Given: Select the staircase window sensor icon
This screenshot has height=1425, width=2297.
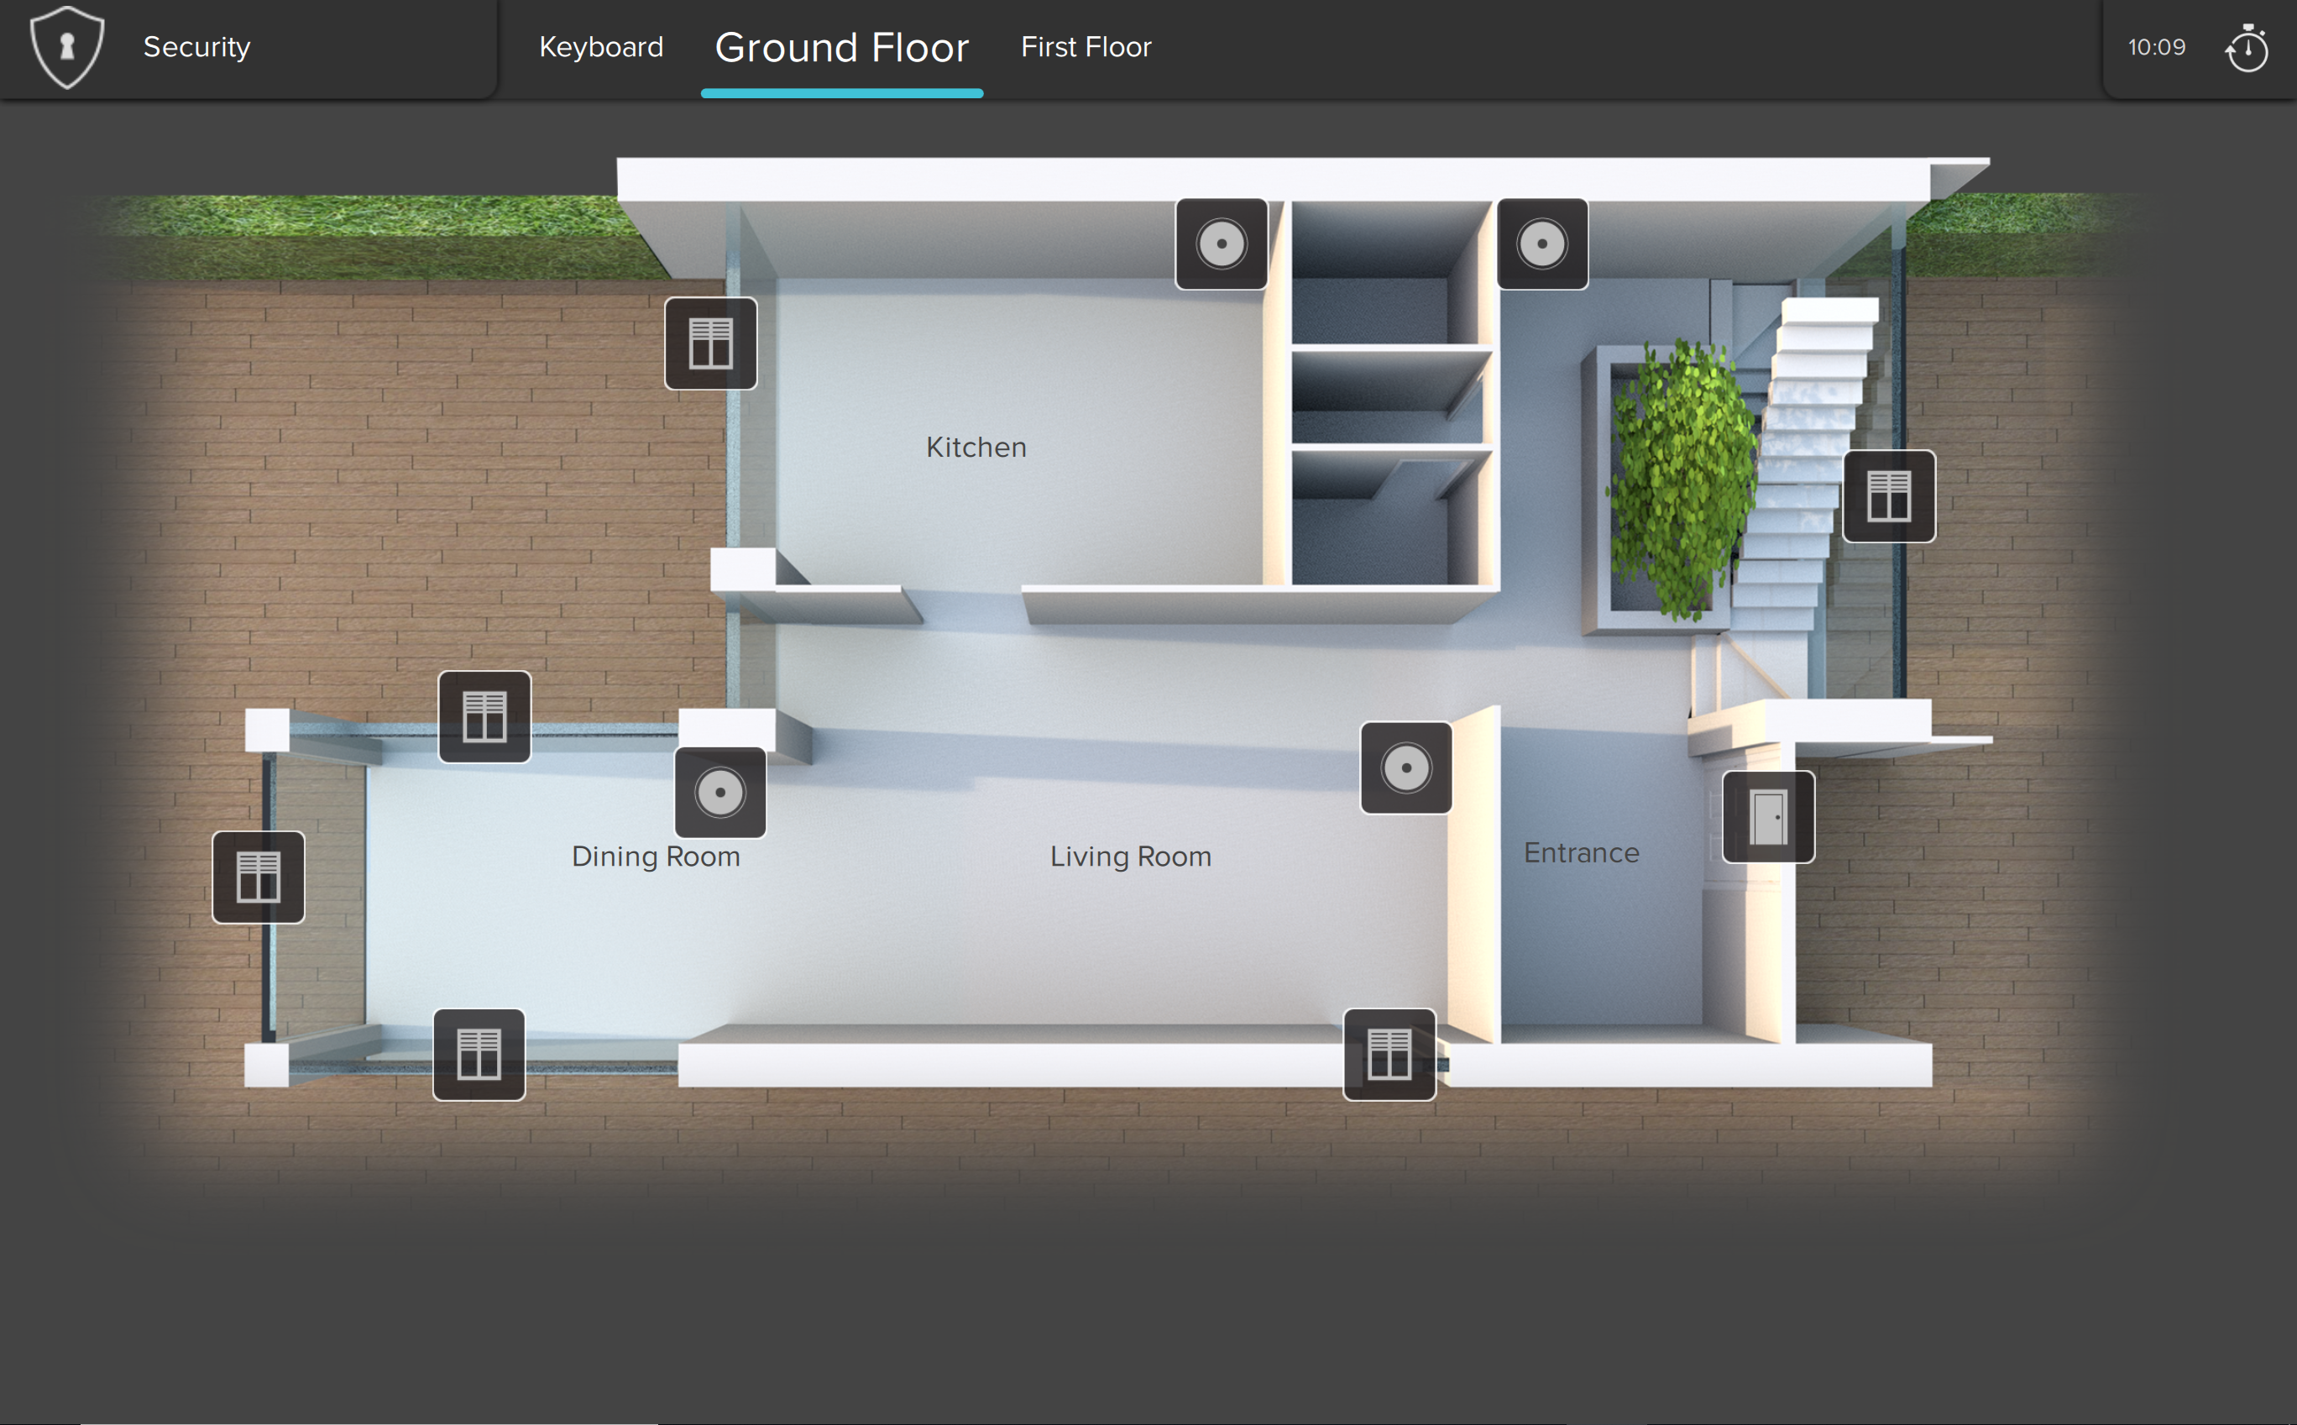Looking at the screenshot, I should click(x=1888, y=495).
